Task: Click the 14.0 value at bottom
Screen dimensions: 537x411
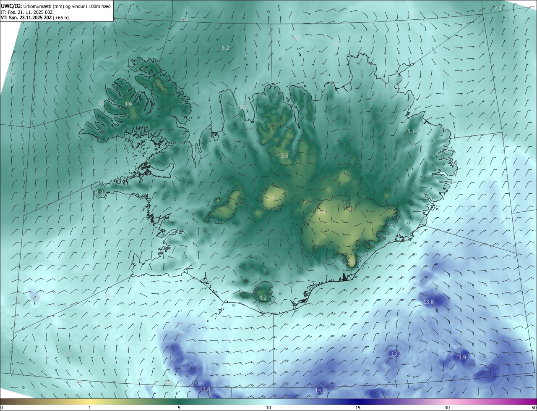Action: [320, 391]
